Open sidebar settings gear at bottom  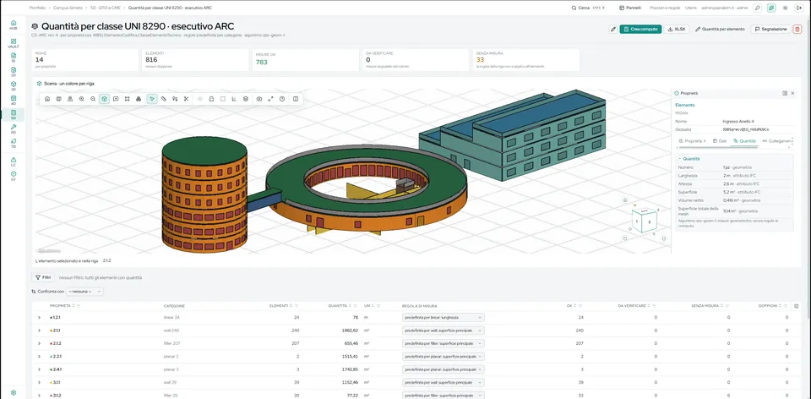(x=14, y=393)
